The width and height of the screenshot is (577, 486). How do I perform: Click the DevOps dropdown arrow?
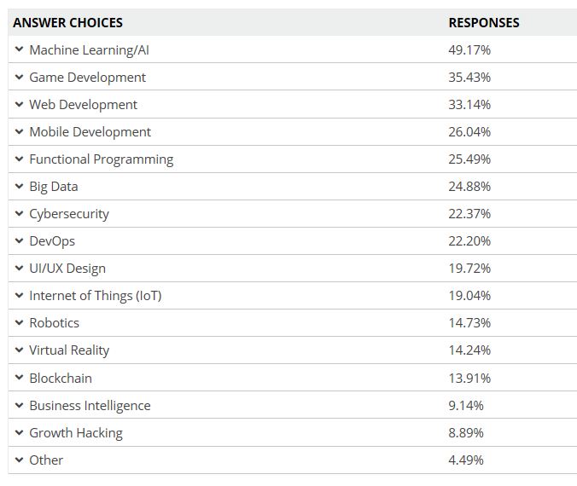(x=19, y=240)
